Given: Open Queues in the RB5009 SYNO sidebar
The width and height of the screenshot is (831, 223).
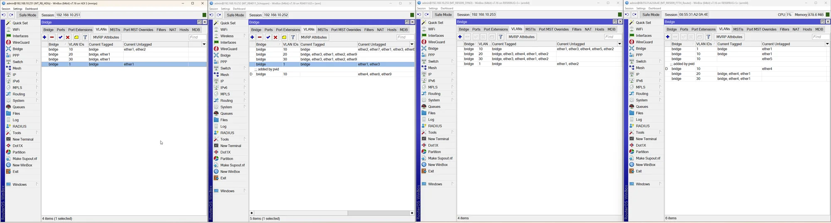Looking at the screenshot, I should 434,107.
